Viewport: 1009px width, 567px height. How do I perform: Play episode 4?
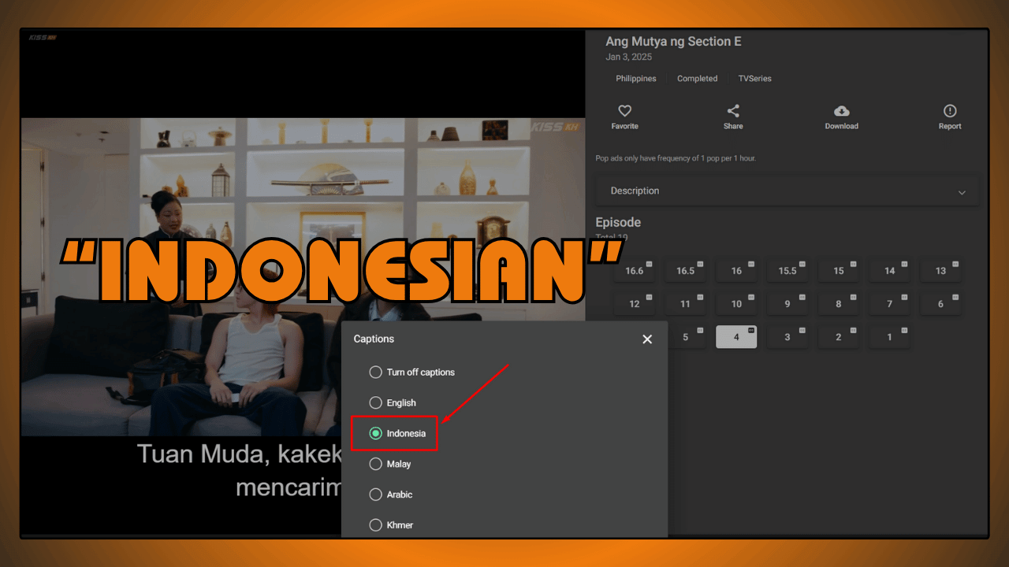coord(735,336)
